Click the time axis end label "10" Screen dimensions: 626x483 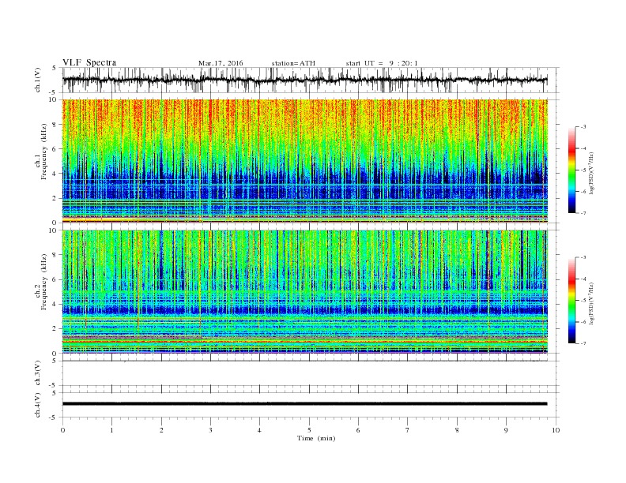[556, 430]
